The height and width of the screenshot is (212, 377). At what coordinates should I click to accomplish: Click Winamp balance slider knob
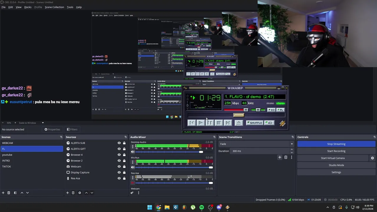click(258, 110)
